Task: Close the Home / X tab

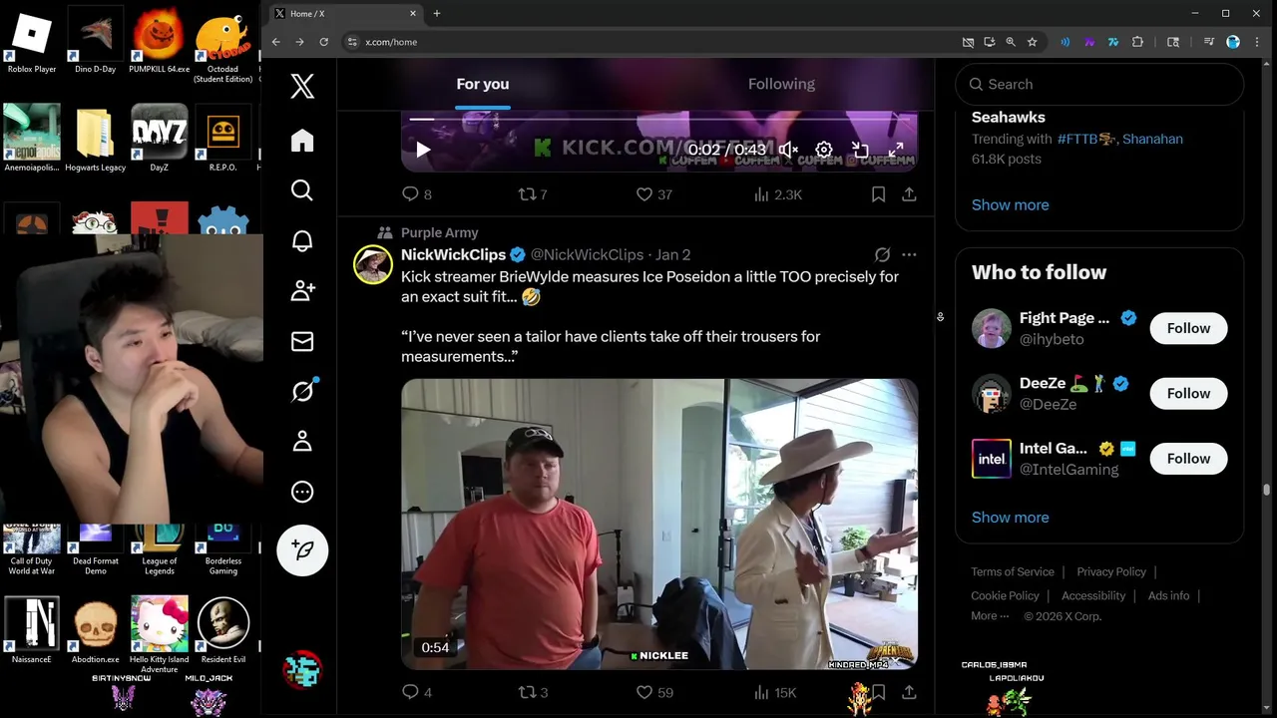Action: [413, 13]
